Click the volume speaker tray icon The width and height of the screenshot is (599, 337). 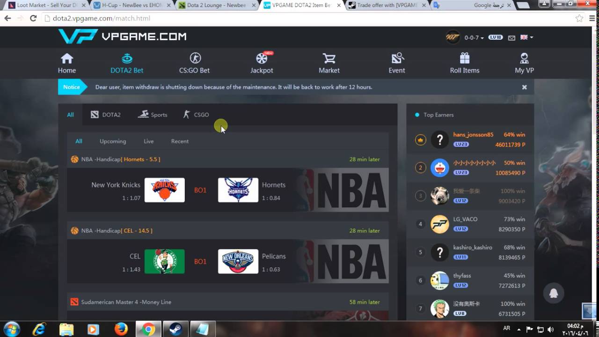click(x=550, y=330)
